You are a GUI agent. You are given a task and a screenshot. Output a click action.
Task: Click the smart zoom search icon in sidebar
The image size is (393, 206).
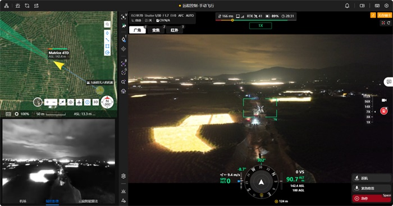124,82
